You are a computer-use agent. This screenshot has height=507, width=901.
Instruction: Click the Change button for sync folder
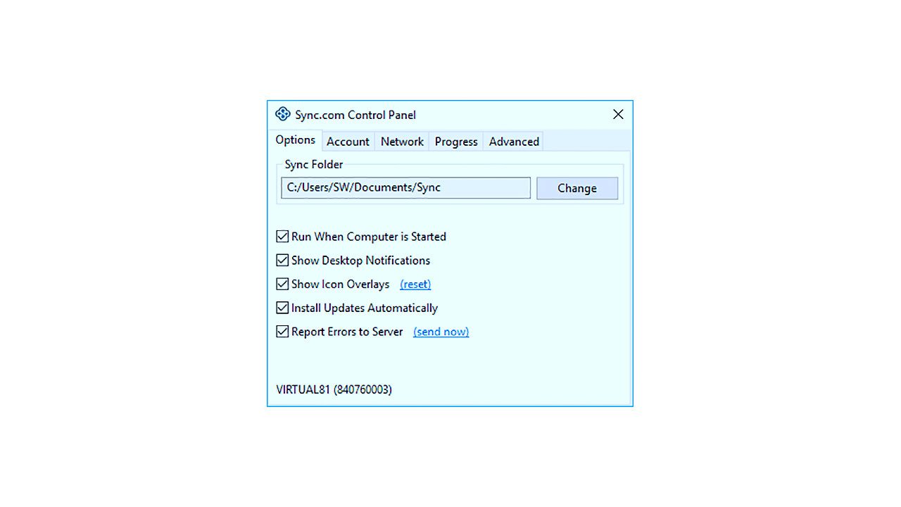click(577, 188)
